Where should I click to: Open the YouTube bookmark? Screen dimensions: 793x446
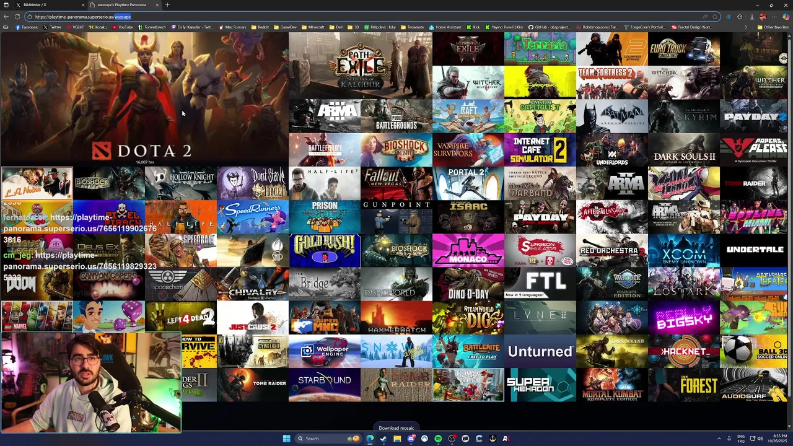[x=123, y=27]
